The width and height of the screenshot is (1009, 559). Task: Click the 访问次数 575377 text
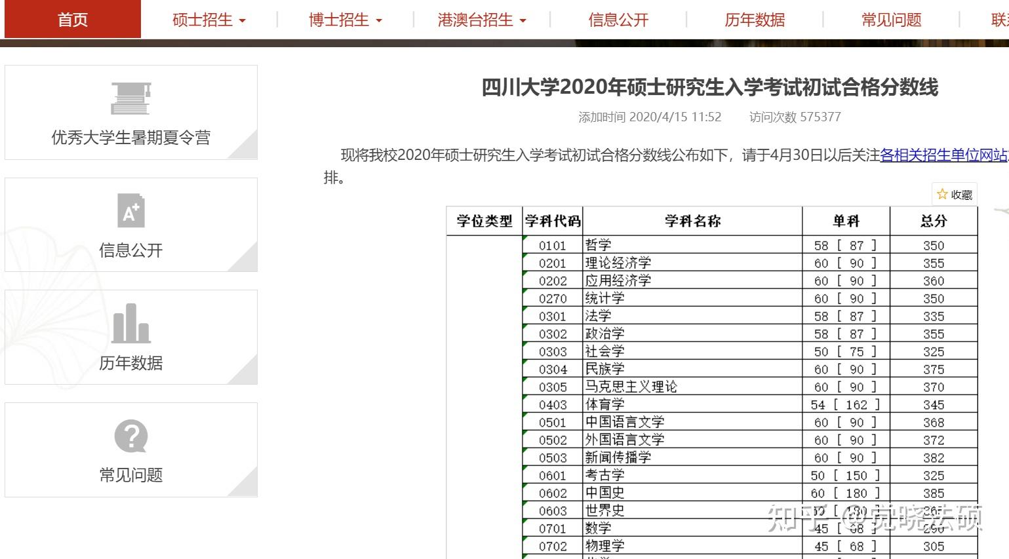795,117
